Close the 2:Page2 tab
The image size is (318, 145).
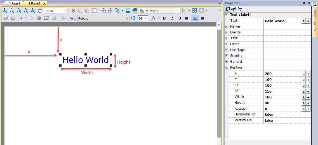pos(44,4)
